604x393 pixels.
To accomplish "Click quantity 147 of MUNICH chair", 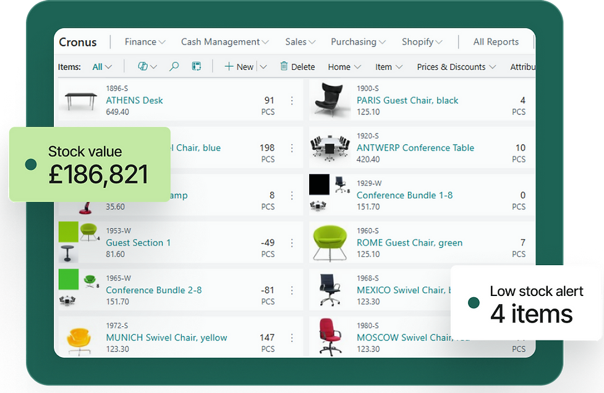I will (267, 337).
